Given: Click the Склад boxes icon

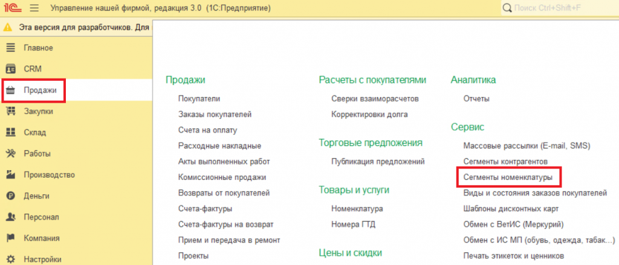Looking at the screenshot, I should [10, 133].
